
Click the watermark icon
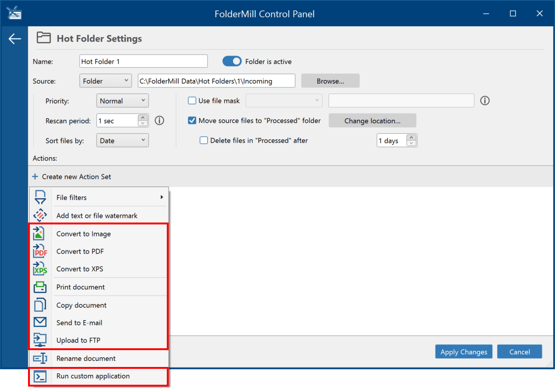pyautogui.click(x=40, y=216)
